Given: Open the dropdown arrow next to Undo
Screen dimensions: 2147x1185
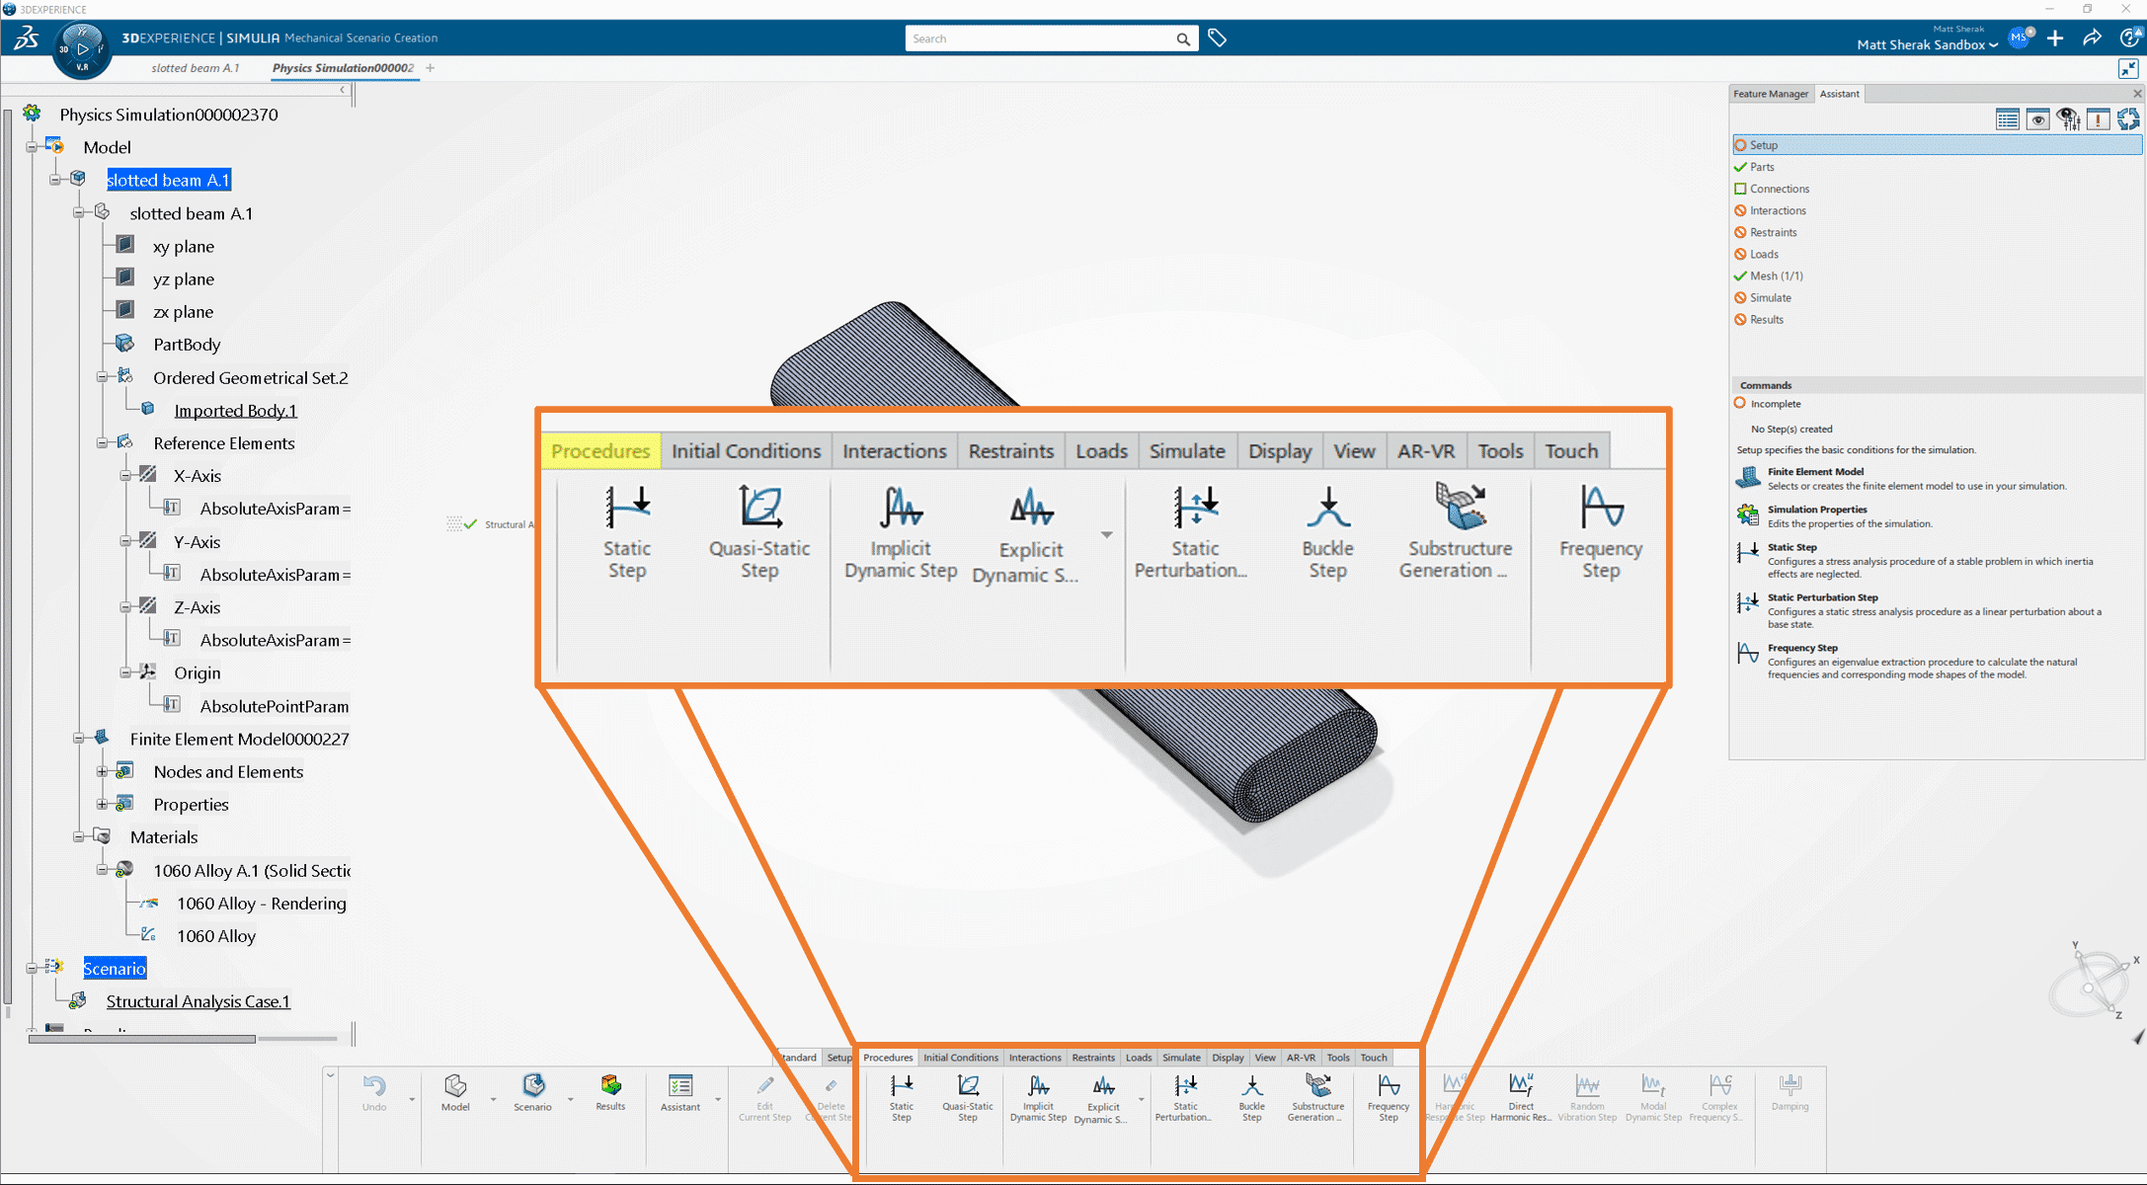Looking at the screenshot, I should tap(412, 1099).
